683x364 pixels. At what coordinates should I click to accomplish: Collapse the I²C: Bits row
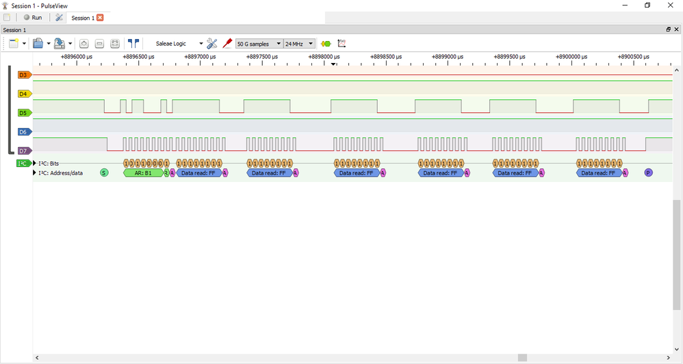tap(35, 164)
